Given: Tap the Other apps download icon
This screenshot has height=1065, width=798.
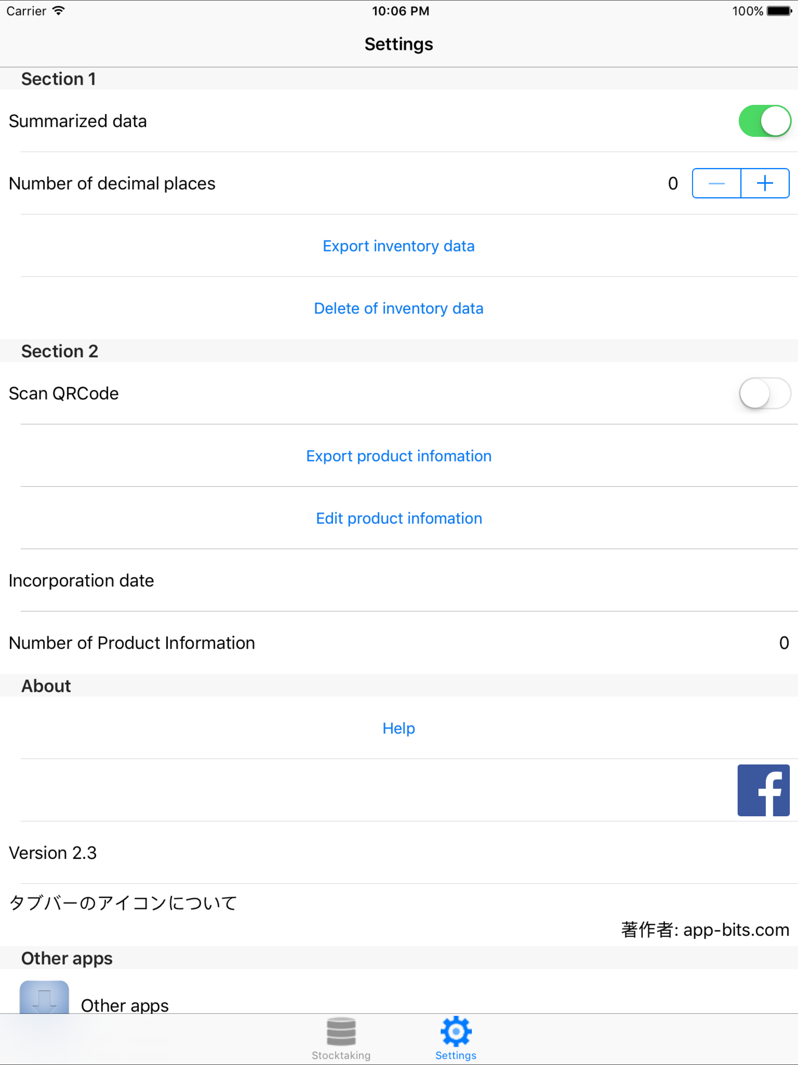Looking at the screenshot, I should (x=44, y=997).
